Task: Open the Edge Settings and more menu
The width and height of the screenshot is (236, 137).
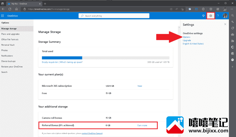Action: tap(232, 9)
